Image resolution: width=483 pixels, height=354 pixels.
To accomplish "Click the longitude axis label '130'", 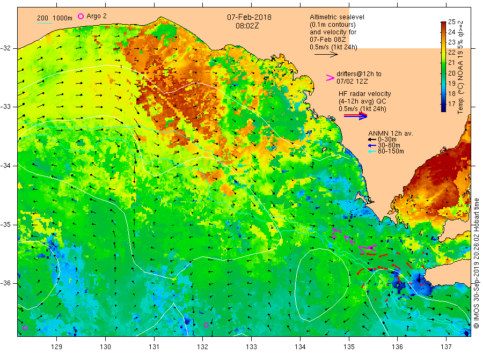I will (105, 347).
